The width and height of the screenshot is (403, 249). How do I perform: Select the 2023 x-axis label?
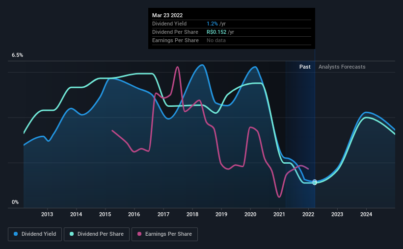click(337, 214)
